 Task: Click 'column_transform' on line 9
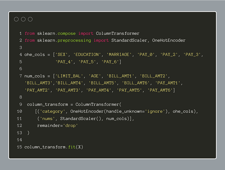click(x=47, y=104)
